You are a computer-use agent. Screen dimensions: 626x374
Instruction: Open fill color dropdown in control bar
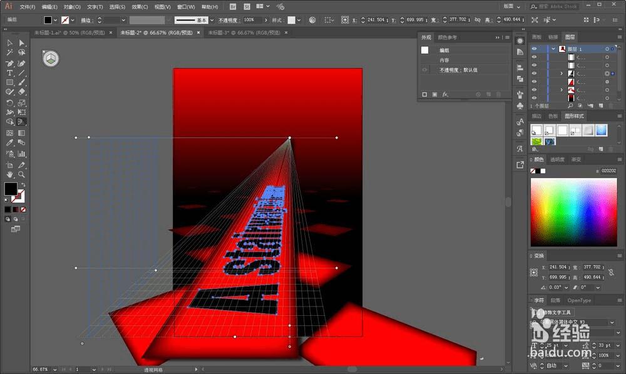[x=55, y=20]
